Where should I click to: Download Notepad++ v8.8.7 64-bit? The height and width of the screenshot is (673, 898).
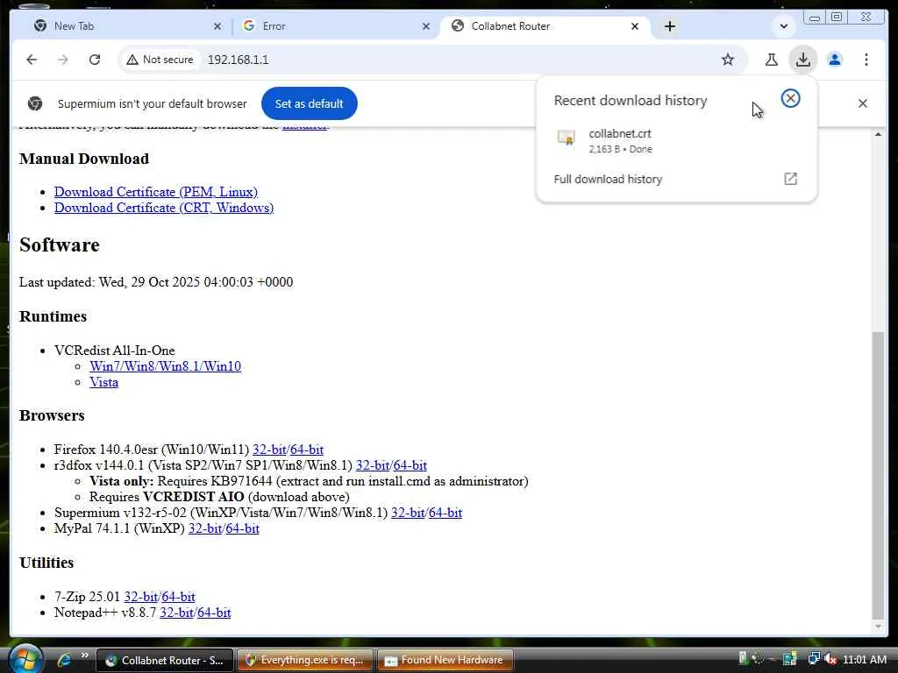click(x=214, y=613)
